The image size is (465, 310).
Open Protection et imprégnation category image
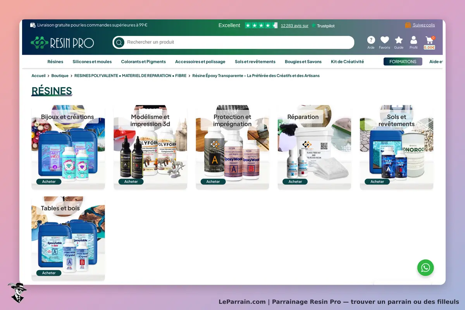point(232,147)
